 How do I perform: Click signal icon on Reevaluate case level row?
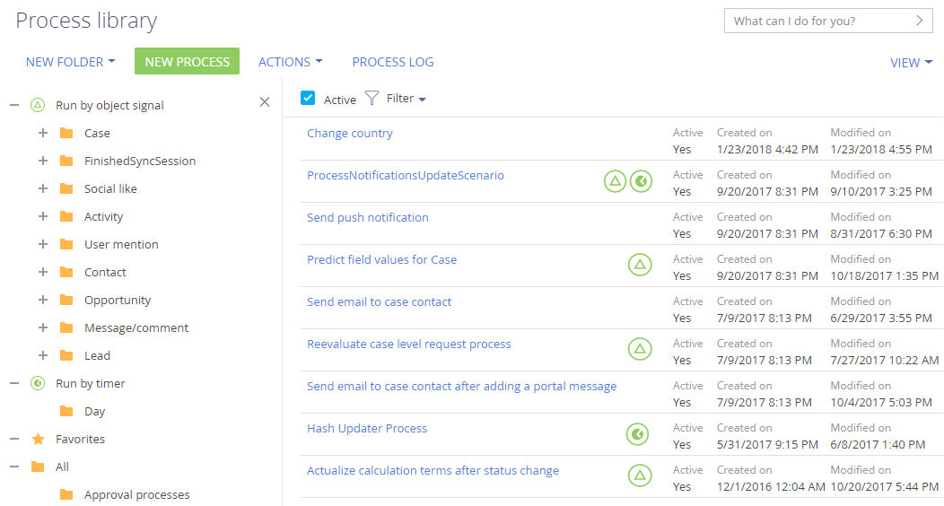click(x=640, y=349)
